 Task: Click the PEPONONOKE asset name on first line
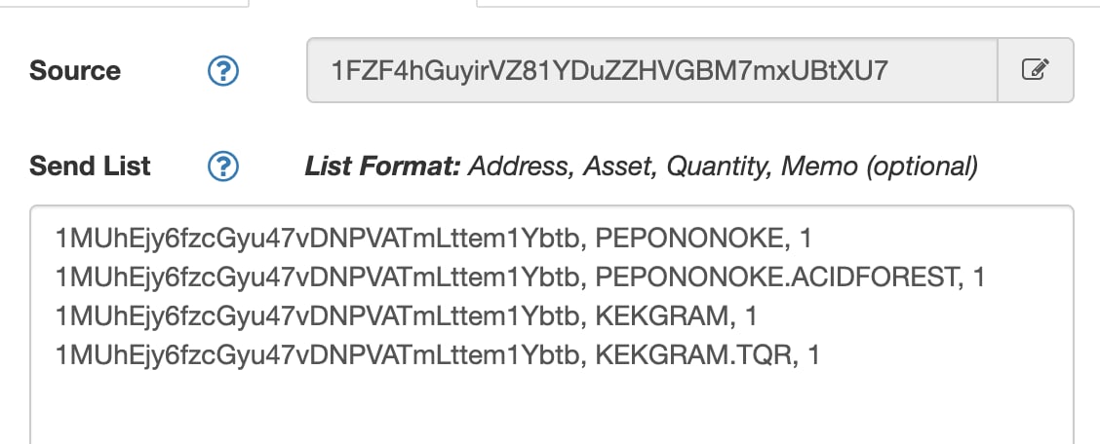(687, 239)
